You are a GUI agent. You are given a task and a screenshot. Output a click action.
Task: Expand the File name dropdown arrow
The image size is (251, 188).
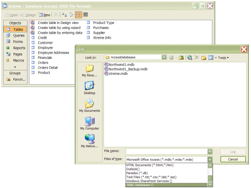coord(210,151)
